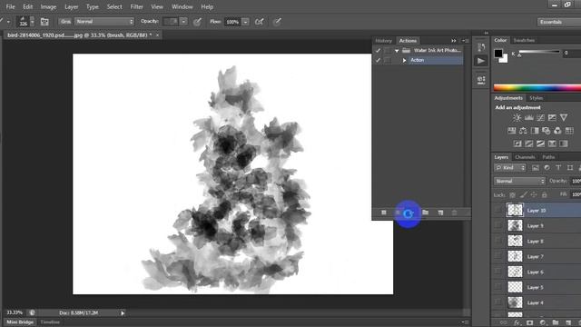Viewport: 581px width, 327px height.
Task: Click the K slider in Color panel
Action: tap(539, 53)
